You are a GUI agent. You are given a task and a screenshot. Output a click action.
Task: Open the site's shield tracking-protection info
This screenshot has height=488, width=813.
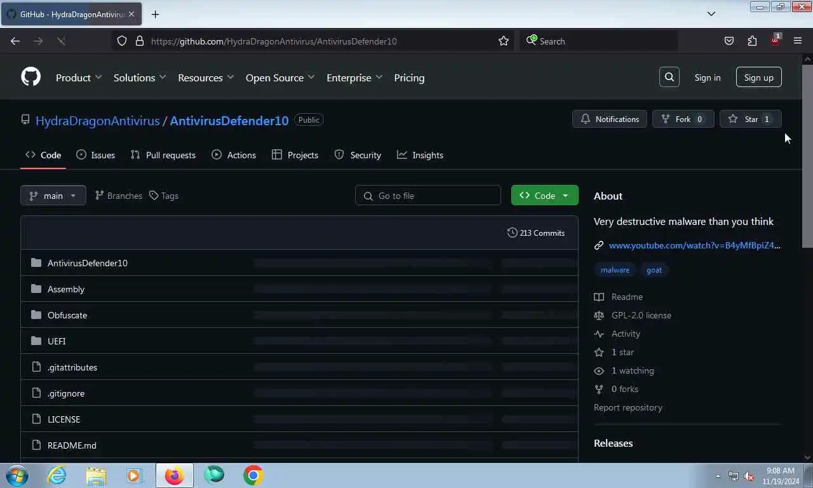[x=122, y=41]
